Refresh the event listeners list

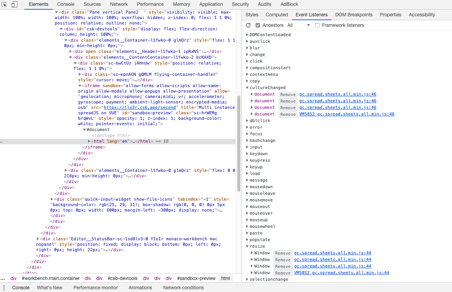(248, 25)
